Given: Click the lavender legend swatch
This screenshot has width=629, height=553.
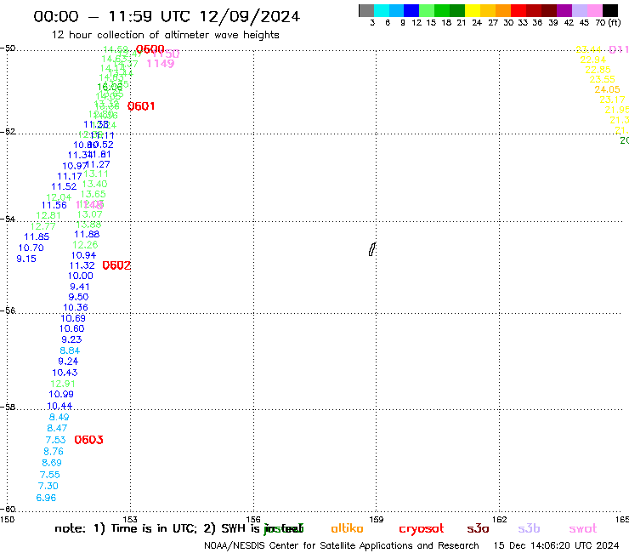Looking at the screenshot, I should pos(580,10).
